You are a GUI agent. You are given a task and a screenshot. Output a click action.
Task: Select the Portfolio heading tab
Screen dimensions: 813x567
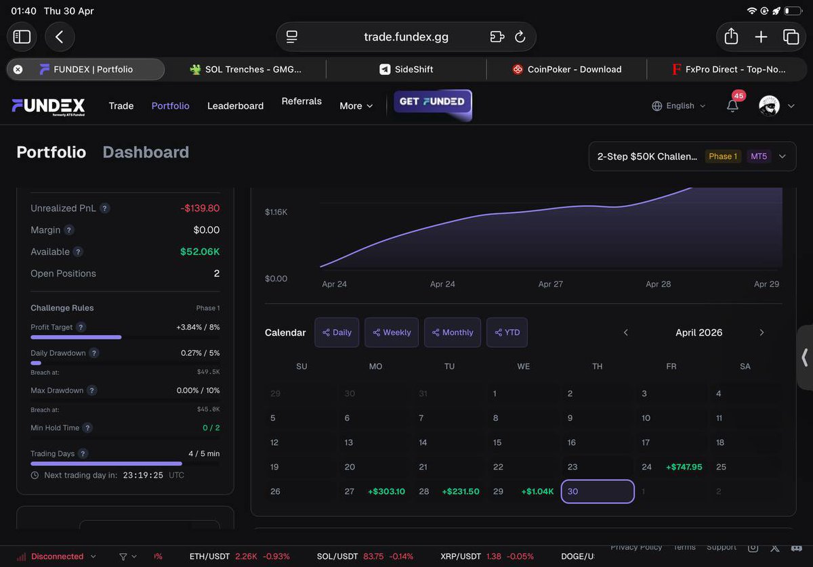[51, 152]
